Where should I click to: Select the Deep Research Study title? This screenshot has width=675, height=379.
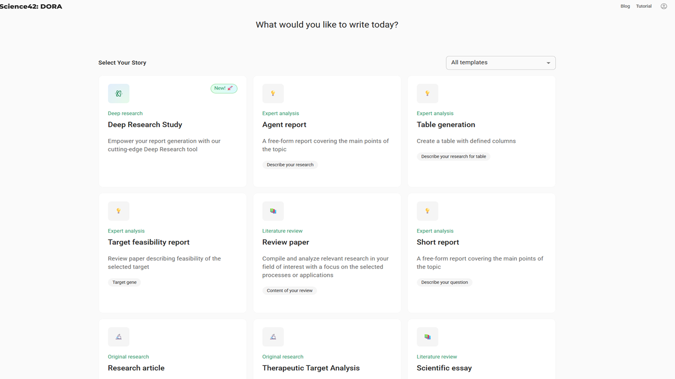[x=145, y=125]
